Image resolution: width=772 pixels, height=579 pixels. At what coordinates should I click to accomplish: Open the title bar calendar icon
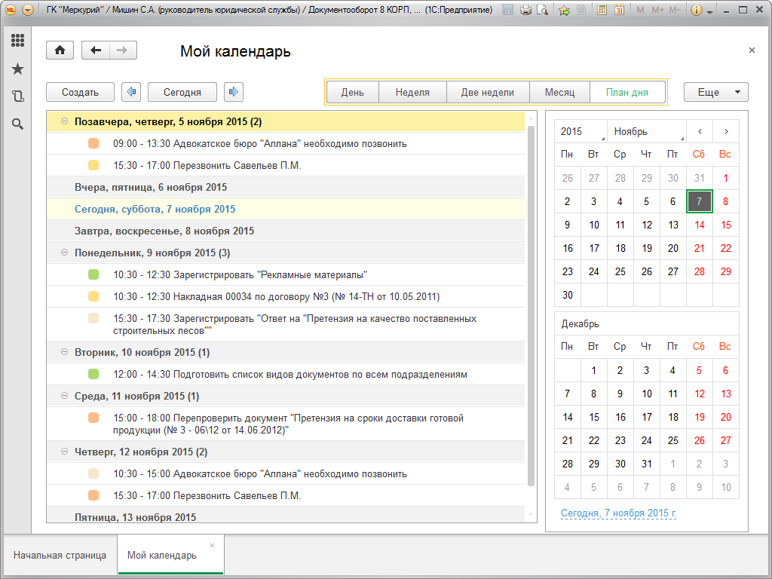tap(619, 11)
